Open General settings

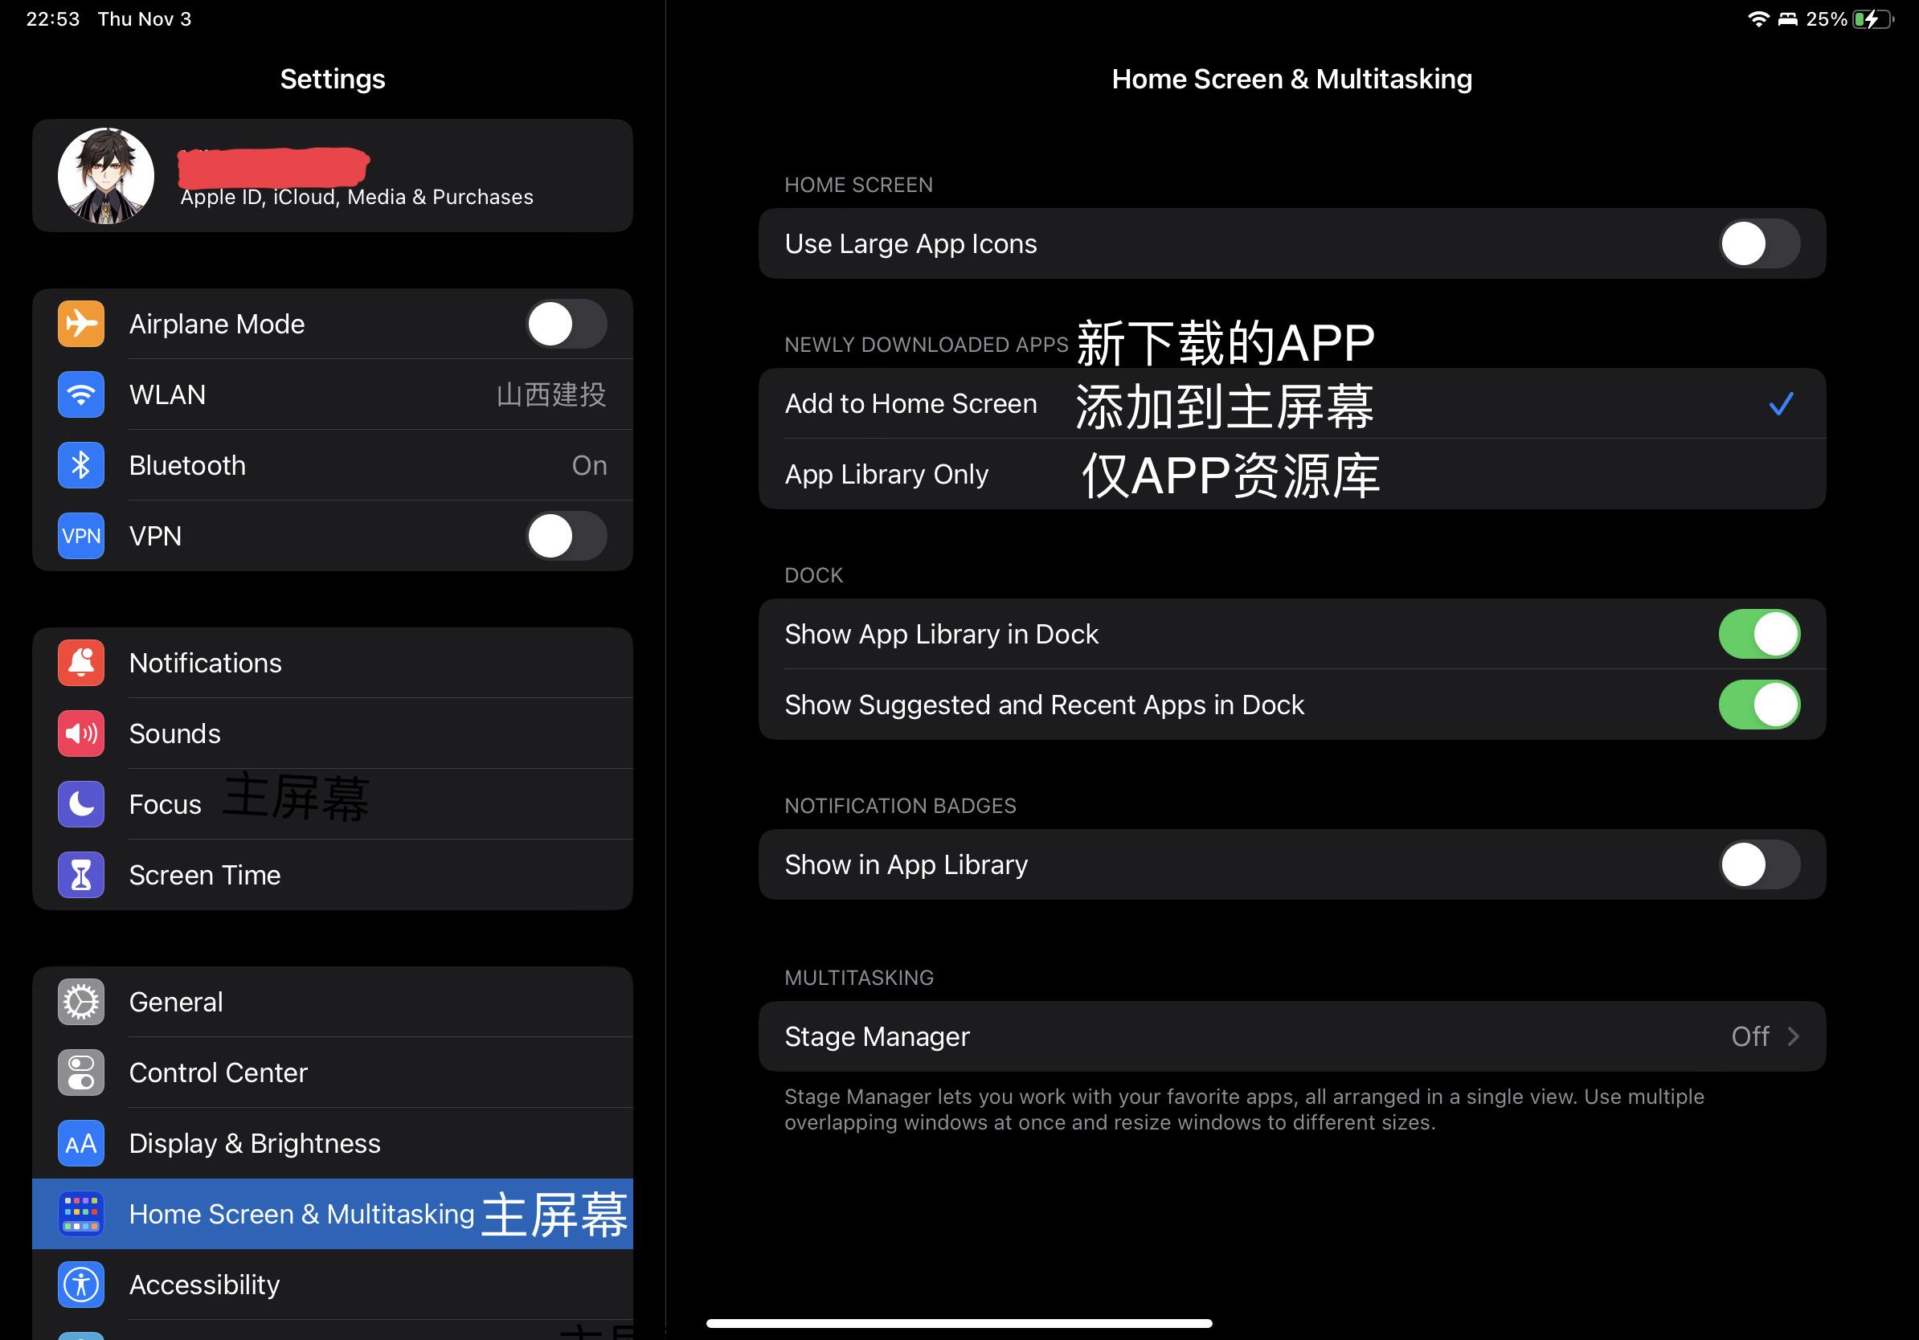333,1002
